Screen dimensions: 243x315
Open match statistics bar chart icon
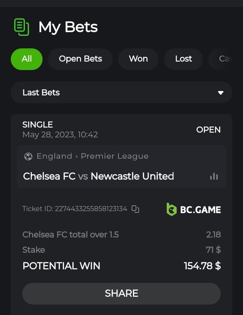point(214,176)
